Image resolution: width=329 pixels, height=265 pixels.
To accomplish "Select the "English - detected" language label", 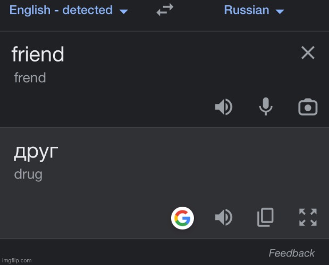I will 61,10.
